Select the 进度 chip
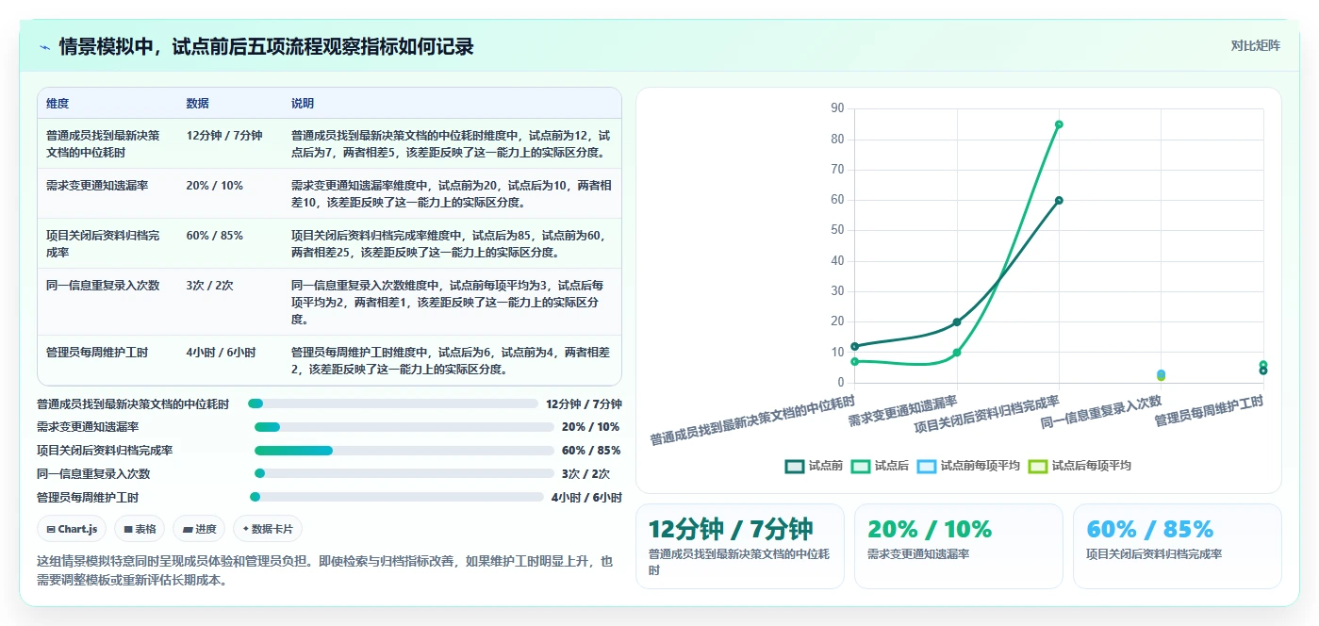The height and width of the screenshot is (626, 1319). coord(199,529)
